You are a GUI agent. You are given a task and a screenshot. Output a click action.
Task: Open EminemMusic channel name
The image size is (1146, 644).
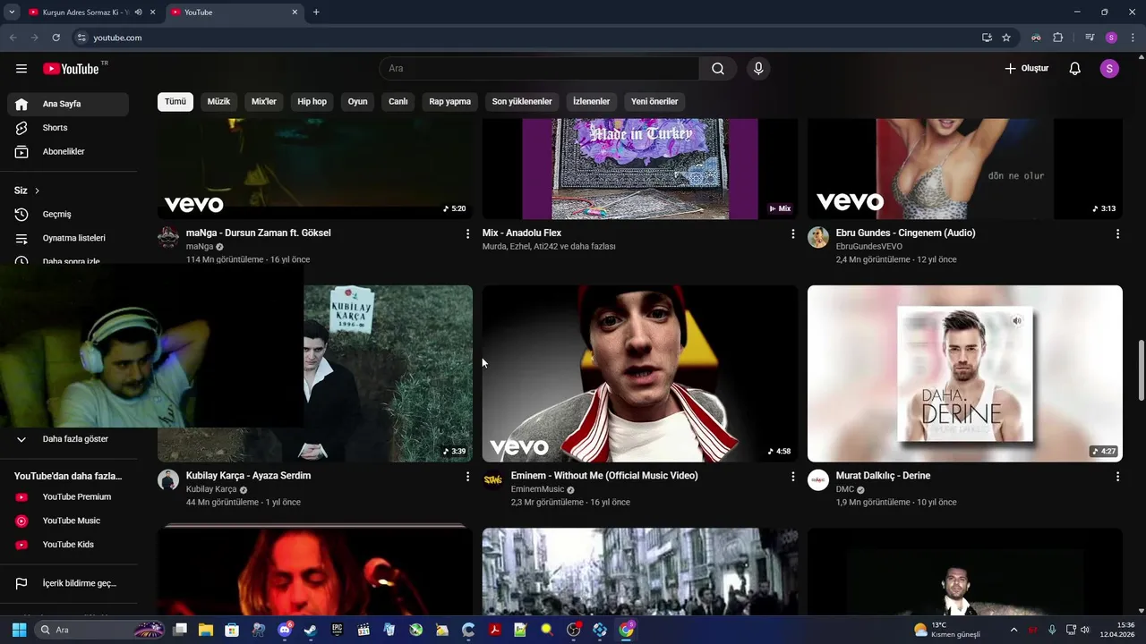click(x=537, y=490)
